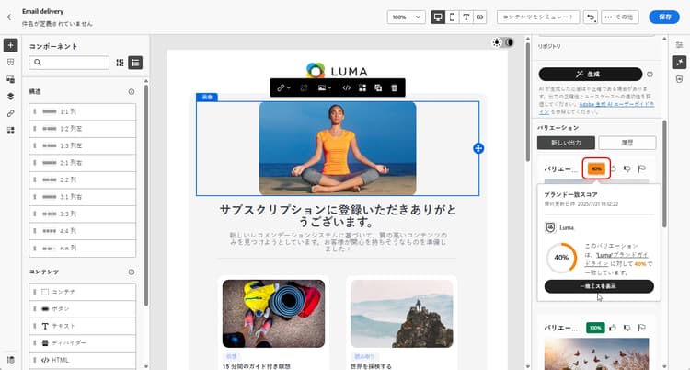Screen dimensions: 690x370
Task: Click the 生成 generate button
Action: tap(590, 74)
